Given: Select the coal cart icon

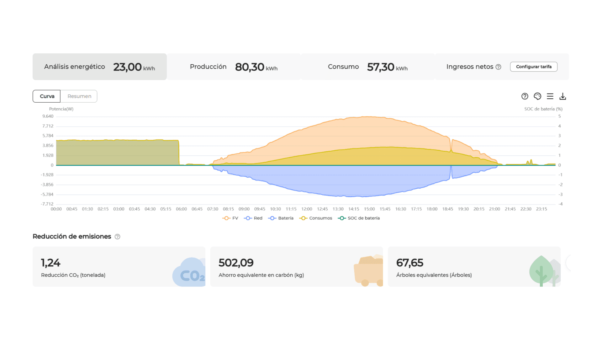Looking at the screenshot, I should point(368,271).
